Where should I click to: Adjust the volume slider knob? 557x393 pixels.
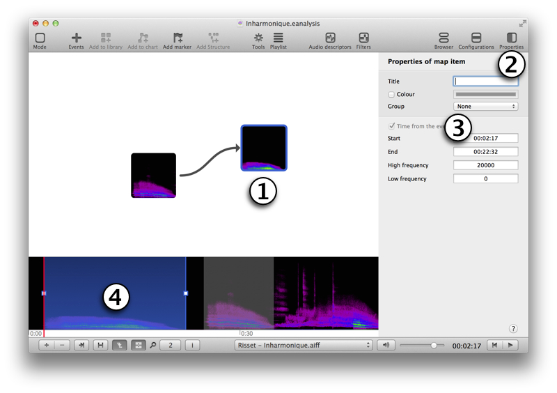(x=434, y=346)
